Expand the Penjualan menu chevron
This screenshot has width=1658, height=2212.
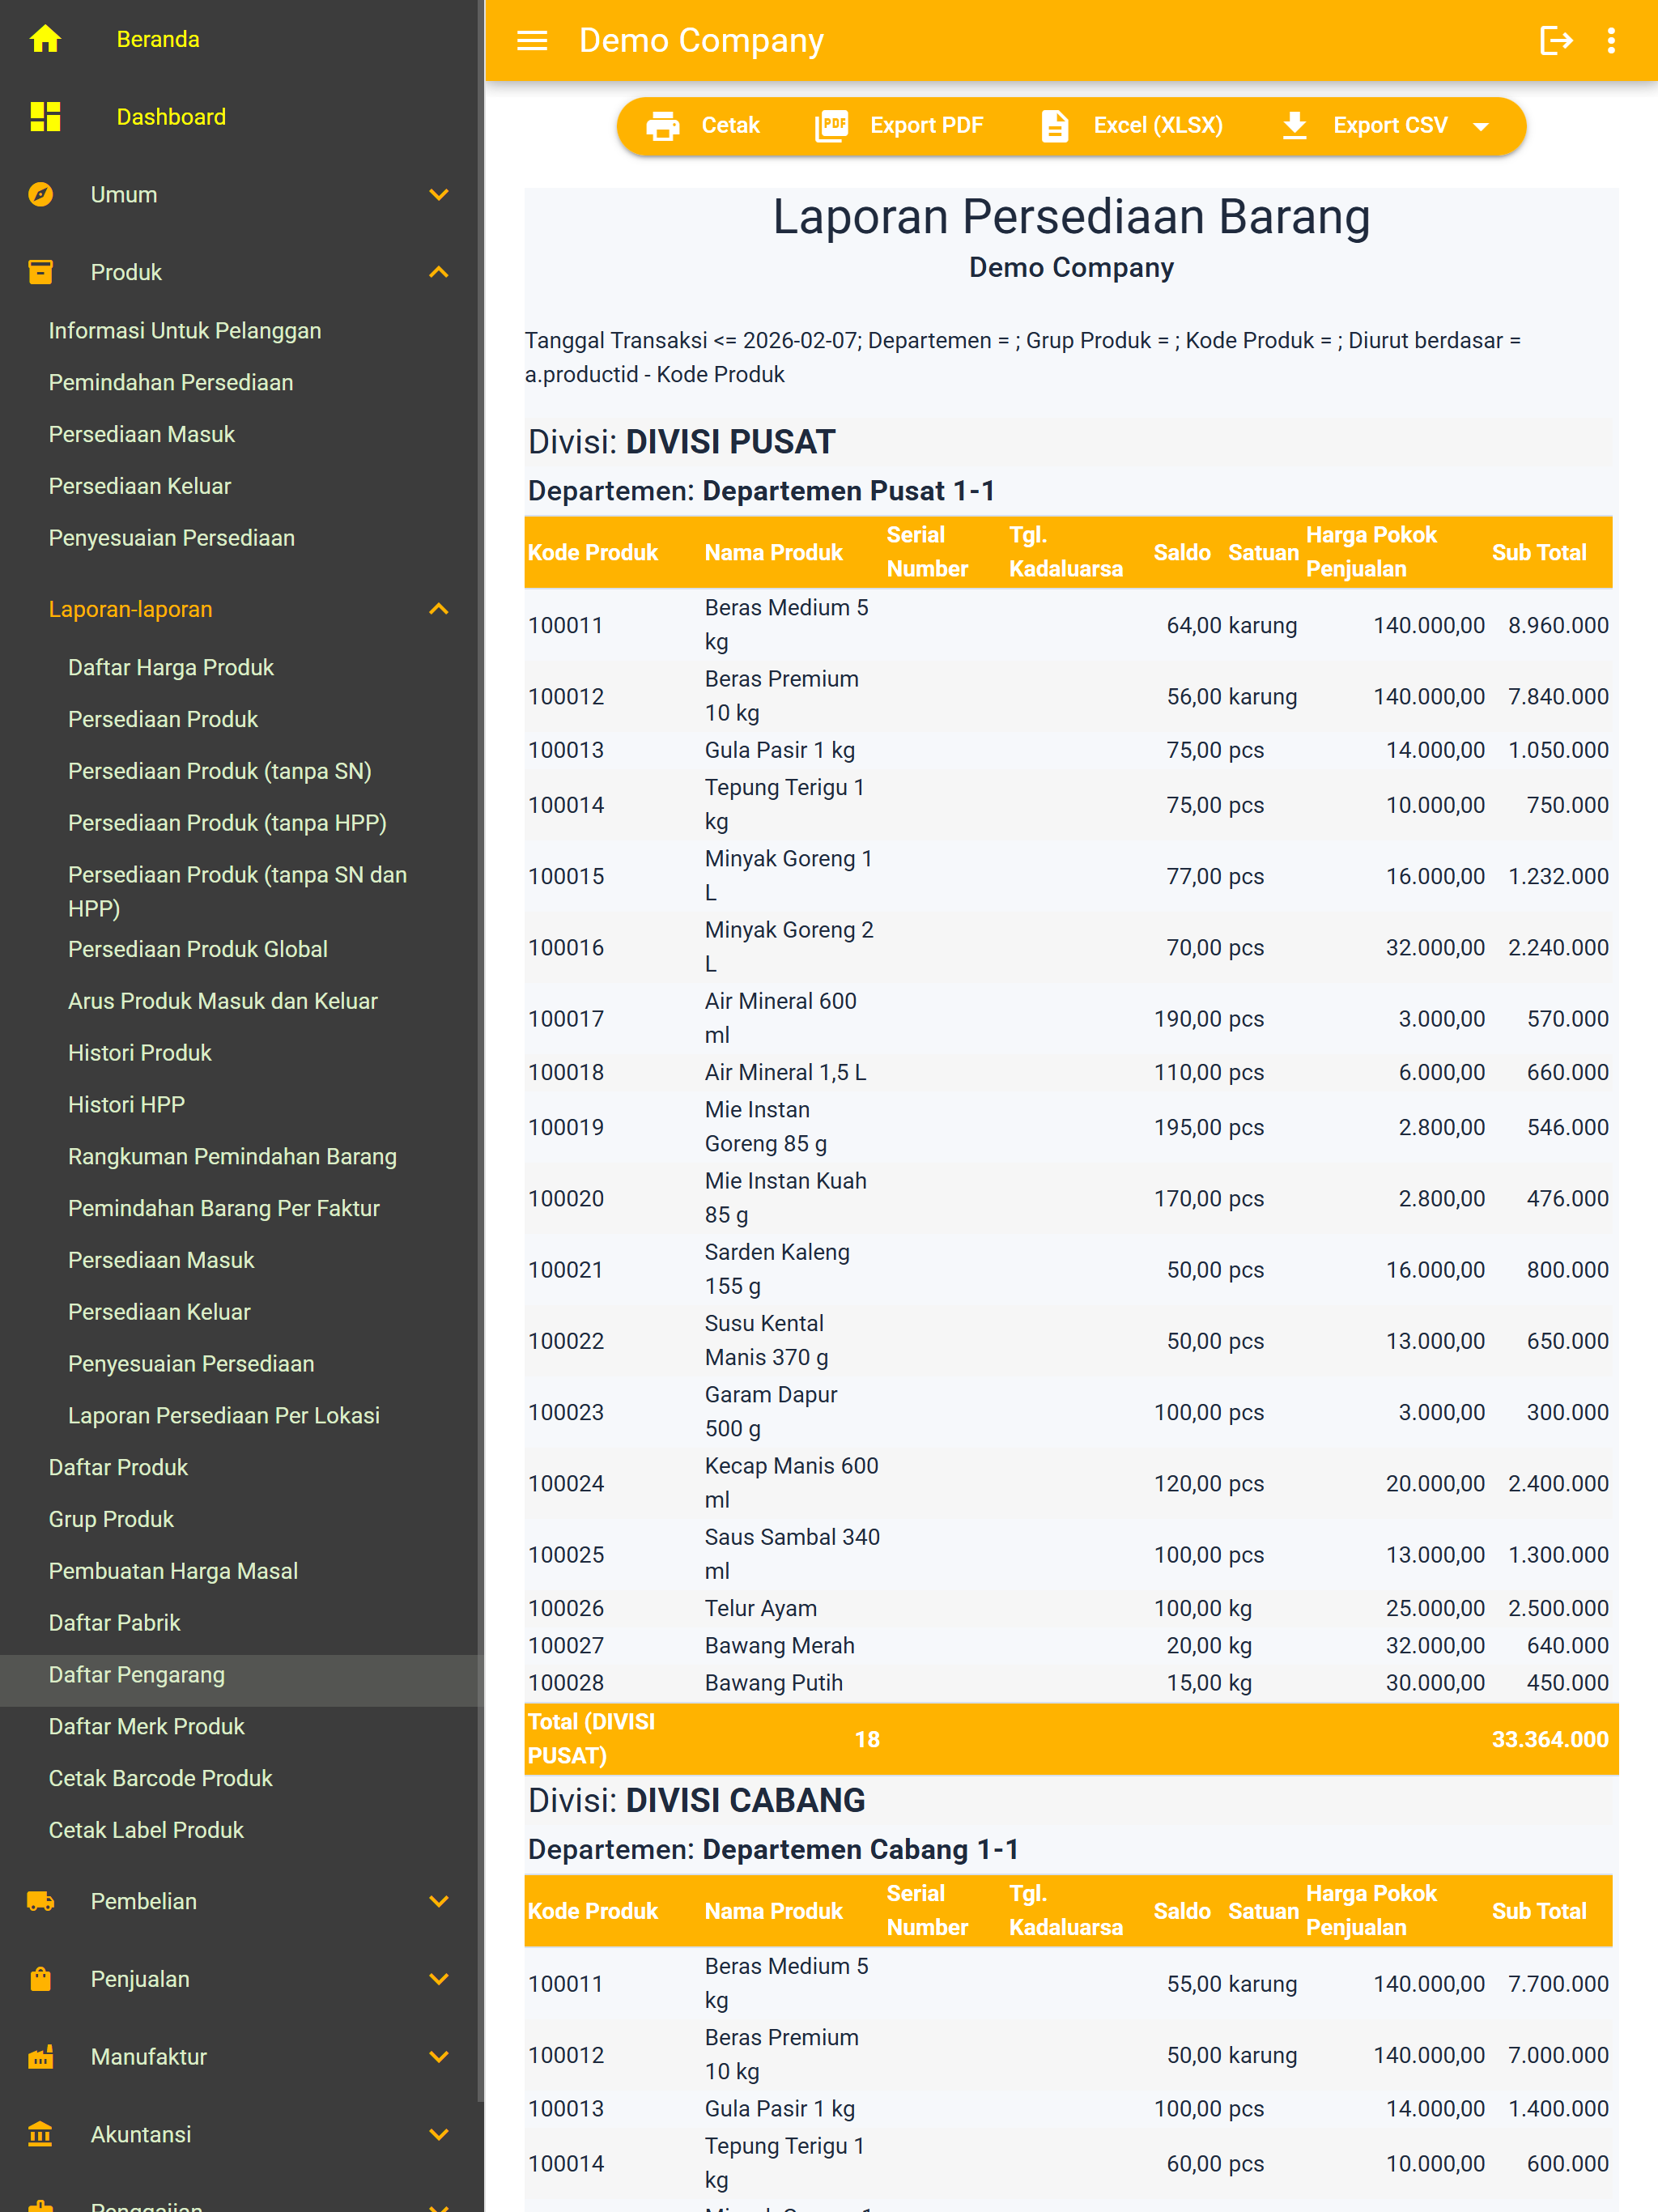(439, 1979)
